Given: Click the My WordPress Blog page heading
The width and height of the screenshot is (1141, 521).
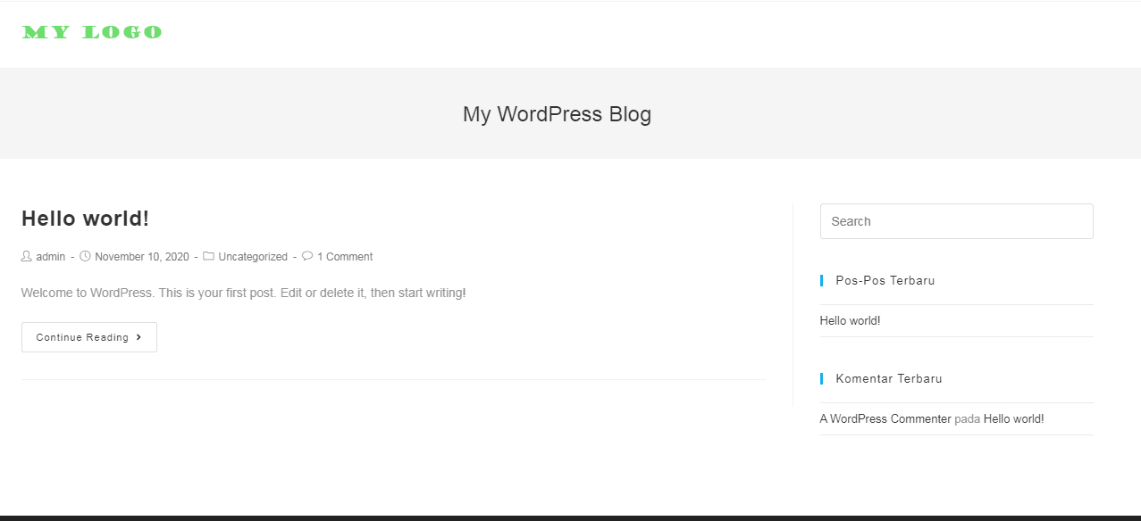Looking at the screenshot, I should pos(557,114).
